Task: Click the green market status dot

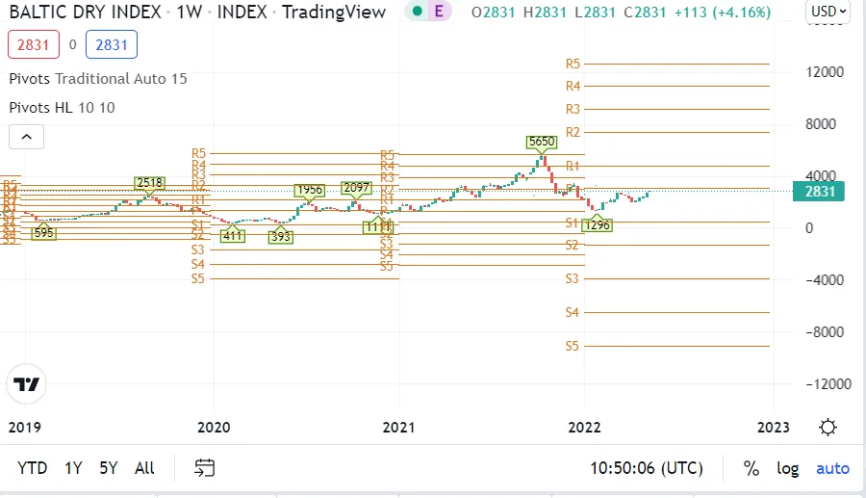Action: click(416, 12)
